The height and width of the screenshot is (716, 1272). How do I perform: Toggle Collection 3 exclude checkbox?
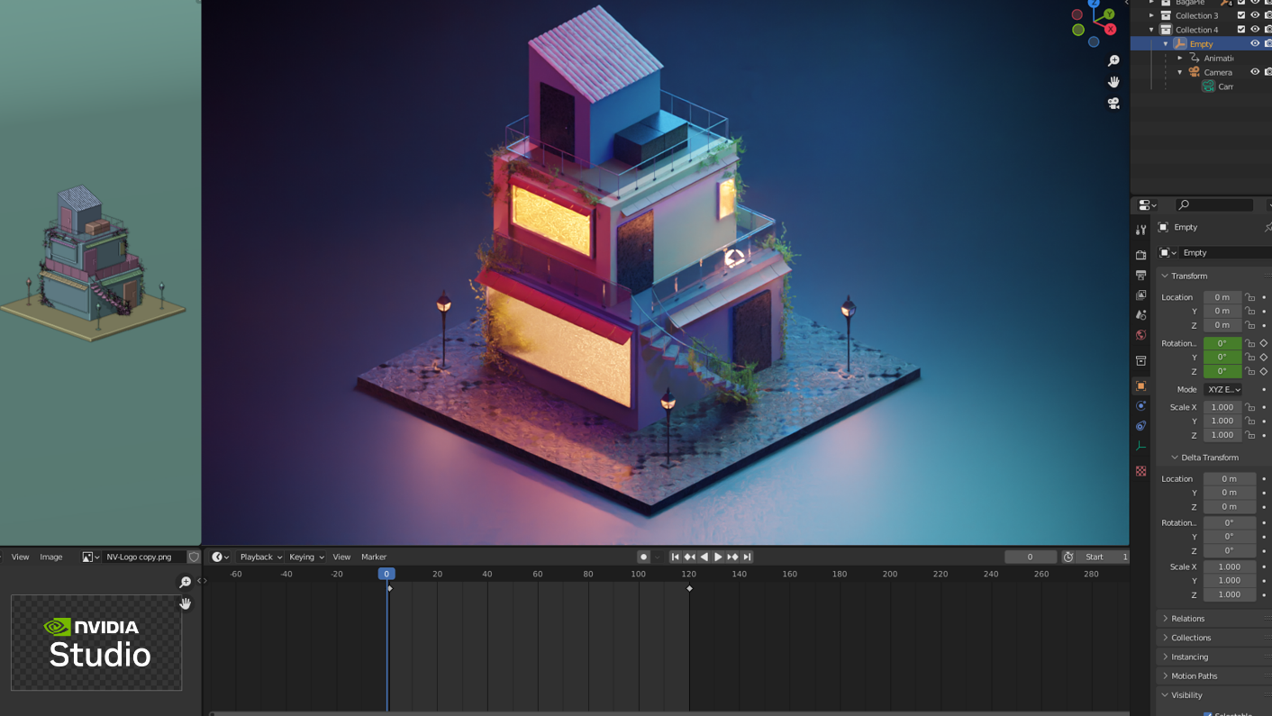coord(1241,15)
